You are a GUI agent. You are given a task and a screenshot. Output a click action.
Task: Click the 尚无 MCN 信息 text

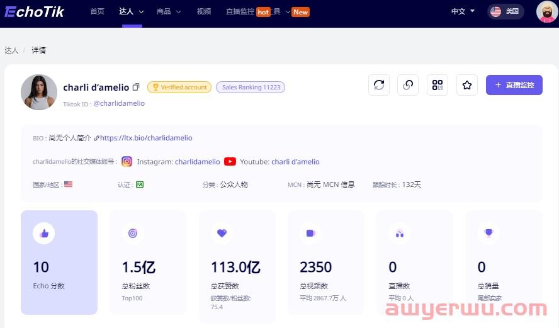[331, 184]
